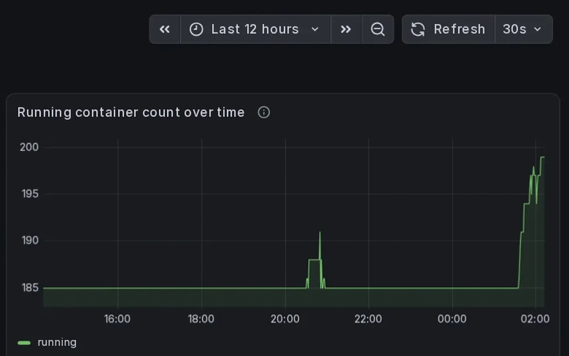The height and width of the screenshot is (356, 569).
Task: Zoom out the time range
Action: 378,29
